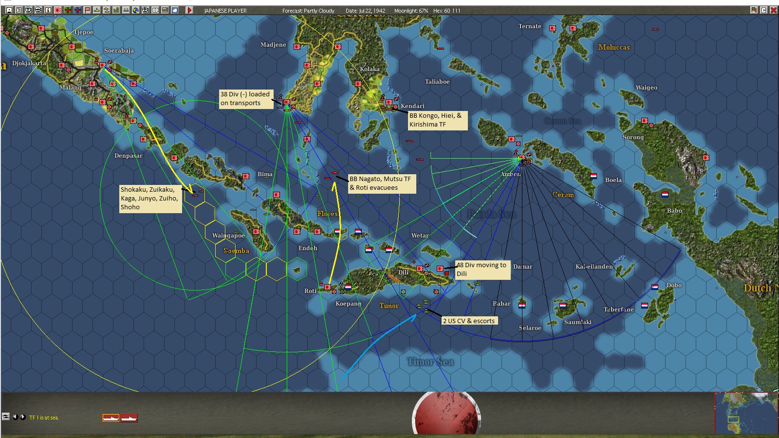Click the Dutch flag base at Boela
Viewport: 779px width, 438px height.
point(594,176)
